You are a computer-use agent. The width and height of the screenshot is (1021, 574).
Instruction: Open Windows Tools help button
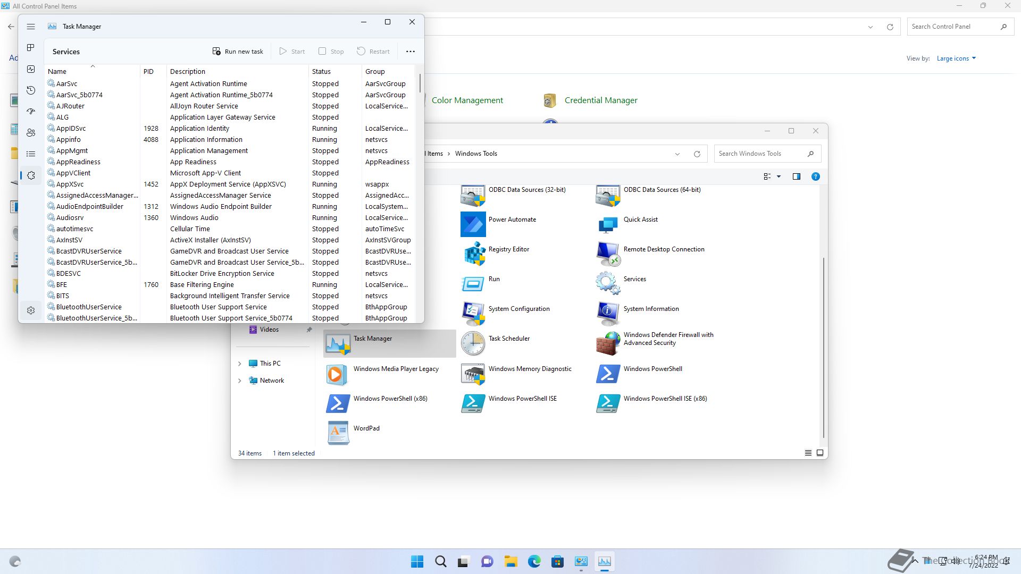tap(815, 176)
